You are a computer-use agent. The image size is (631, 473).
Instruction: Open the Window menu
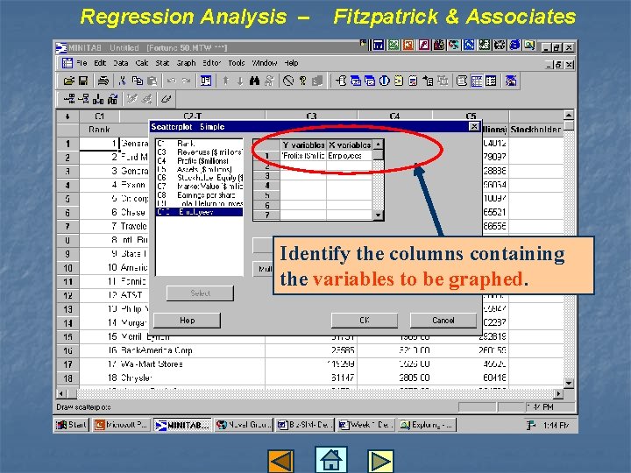(265, 63)
